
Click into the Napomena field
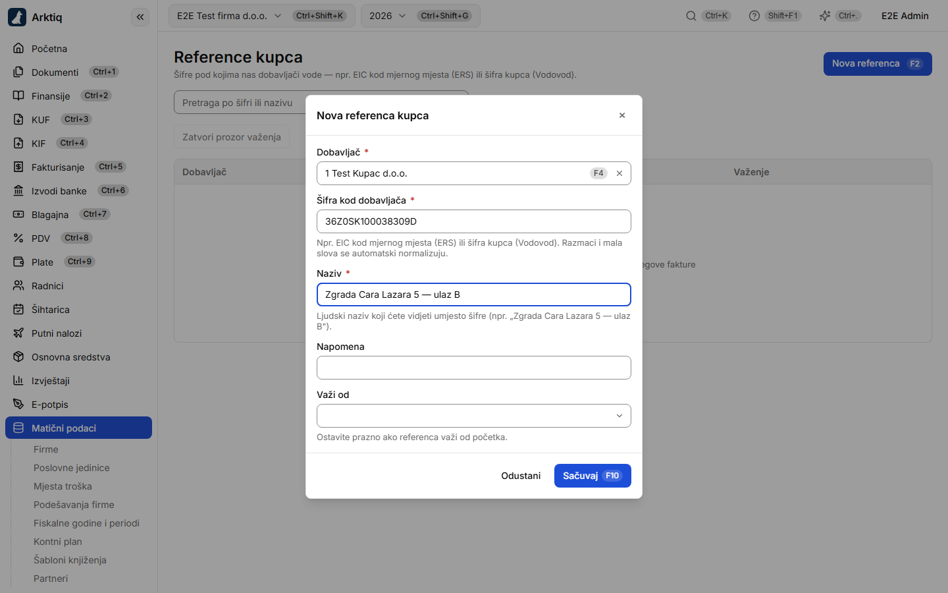pos(474,368)
